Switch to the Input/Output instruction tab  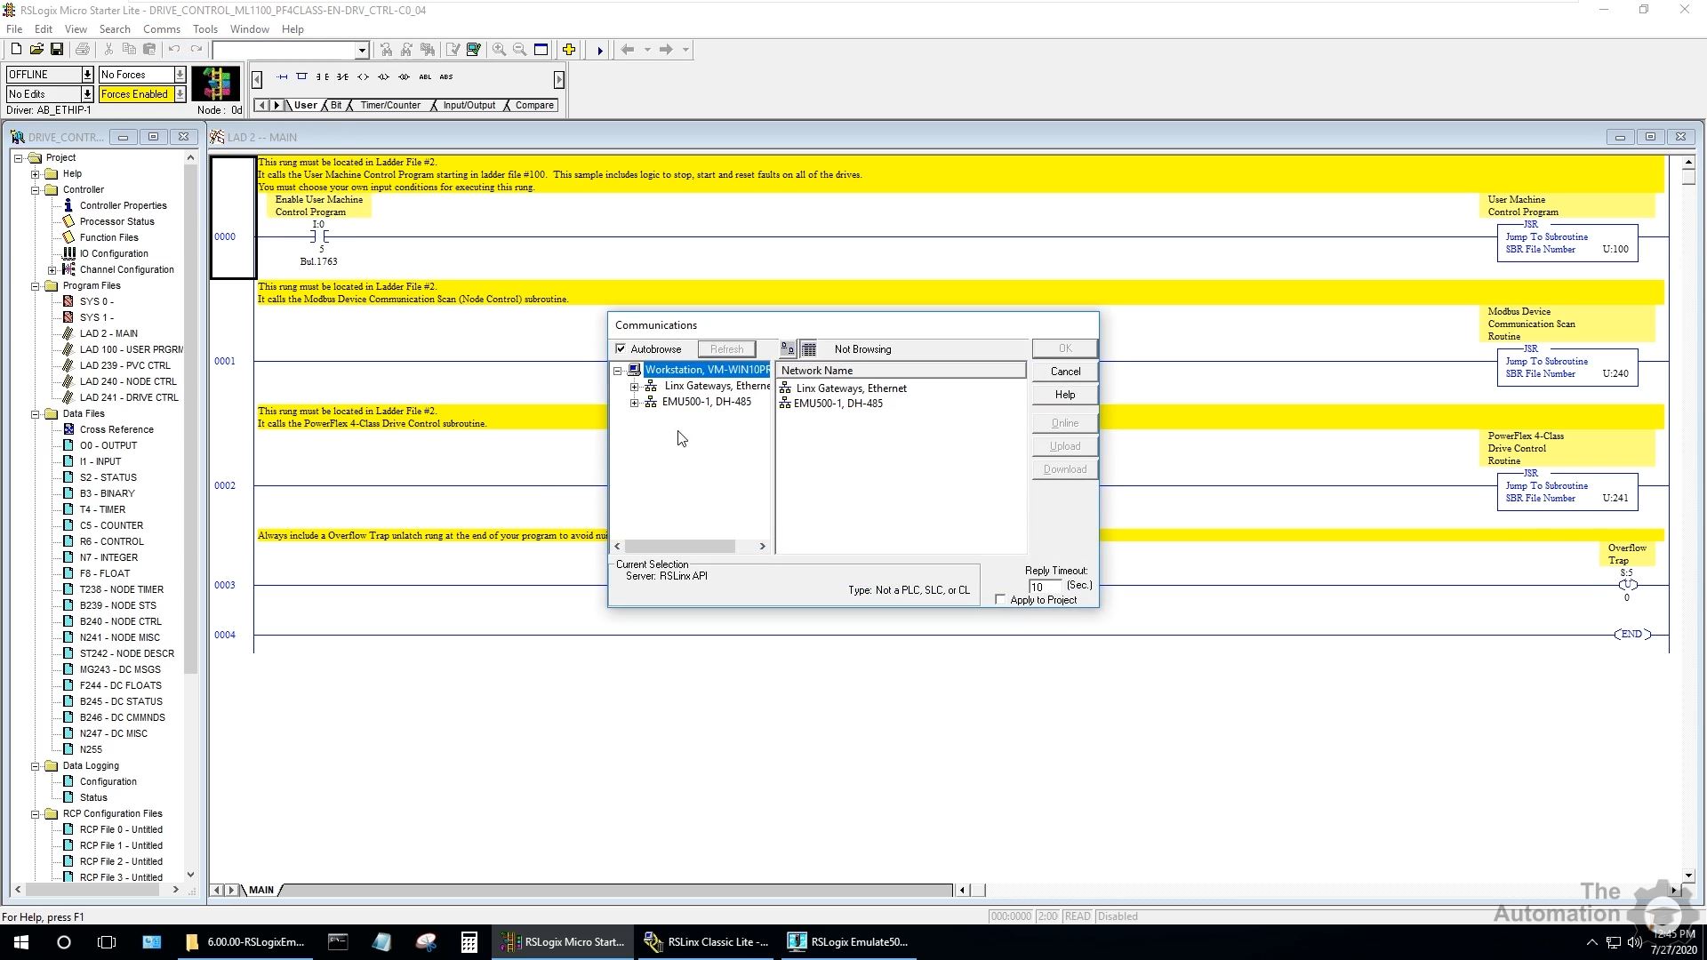coord(469,106)
